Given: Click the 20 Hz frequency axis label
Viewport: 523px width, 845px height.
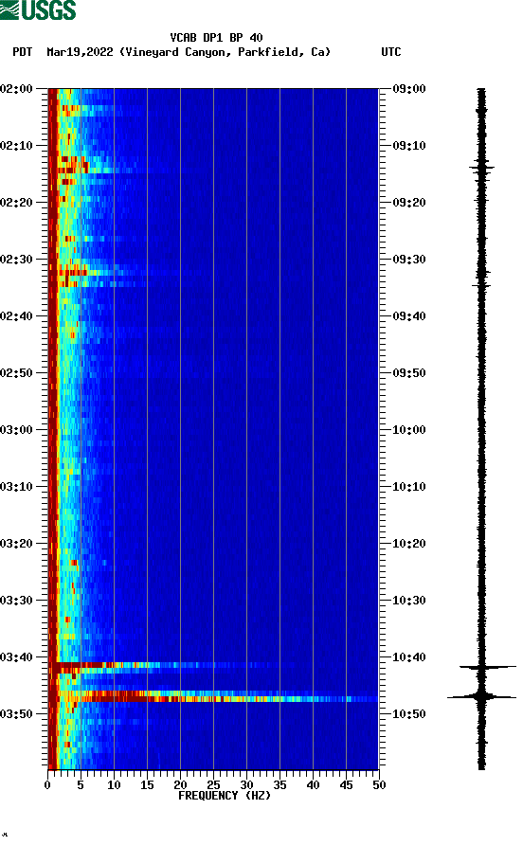Looking at the screenshot, I should [x=180, y=785].
